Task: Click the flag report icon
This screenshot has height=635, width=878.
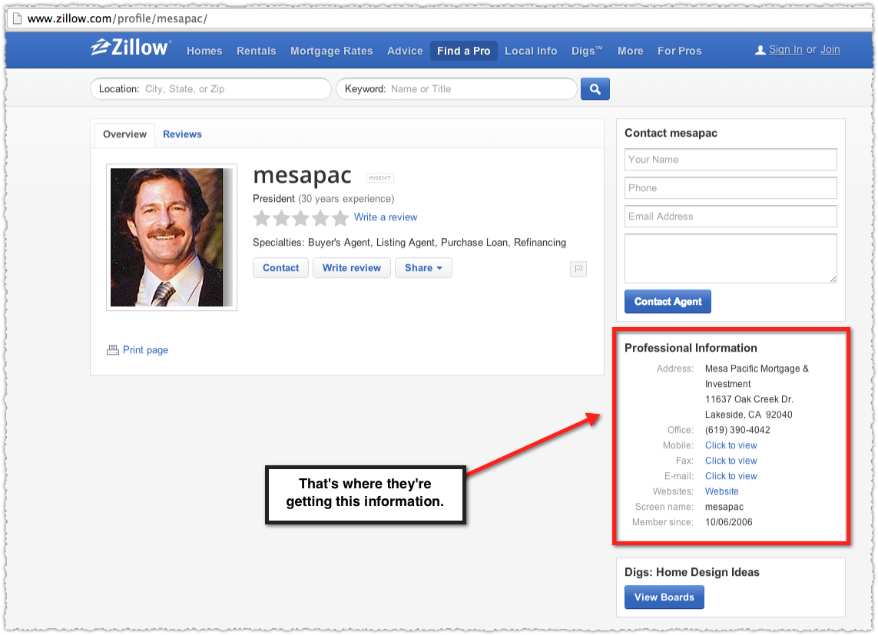Action: (x=578, y=269)
